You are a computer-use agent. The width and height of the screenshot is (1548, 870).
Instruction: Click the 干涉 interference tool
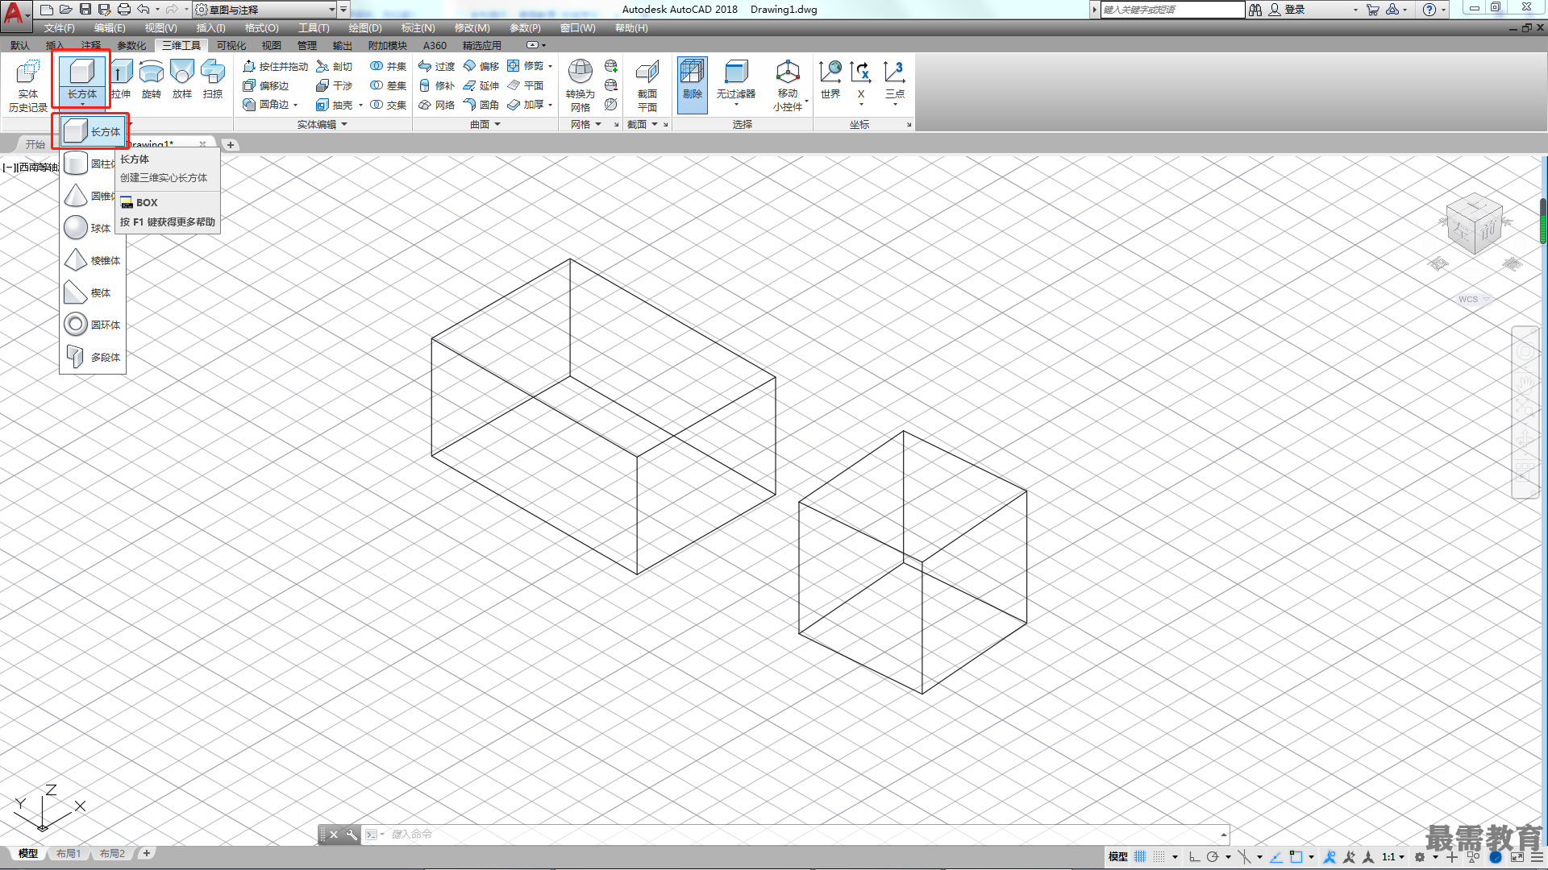pyautogui.click(x=335, y=85)
